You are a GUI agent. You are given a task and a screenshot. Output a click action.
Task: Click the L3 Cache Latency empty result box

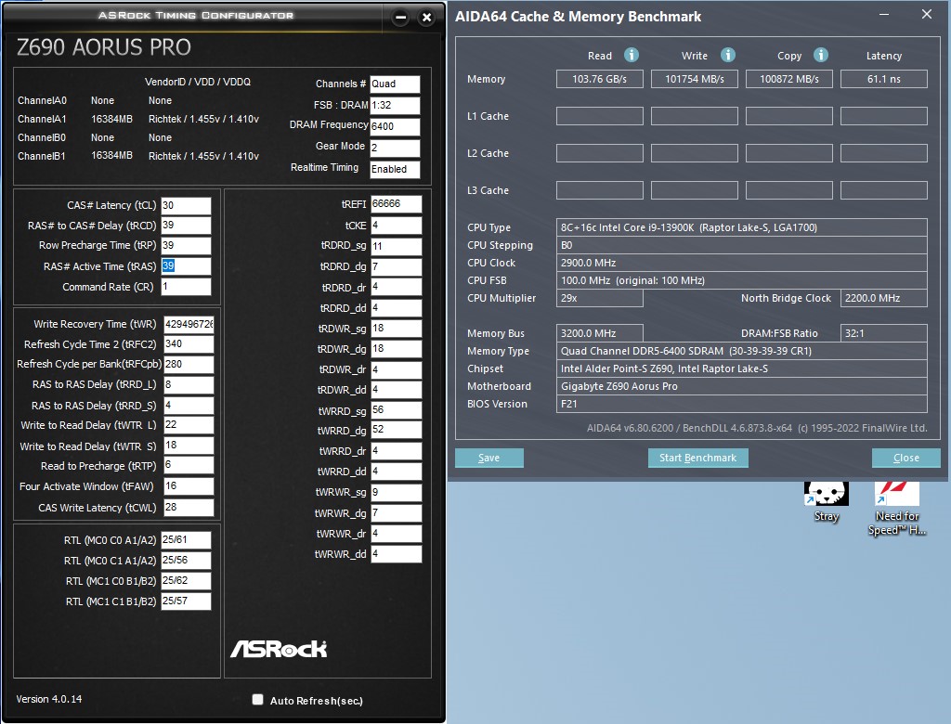click(884, 189)
